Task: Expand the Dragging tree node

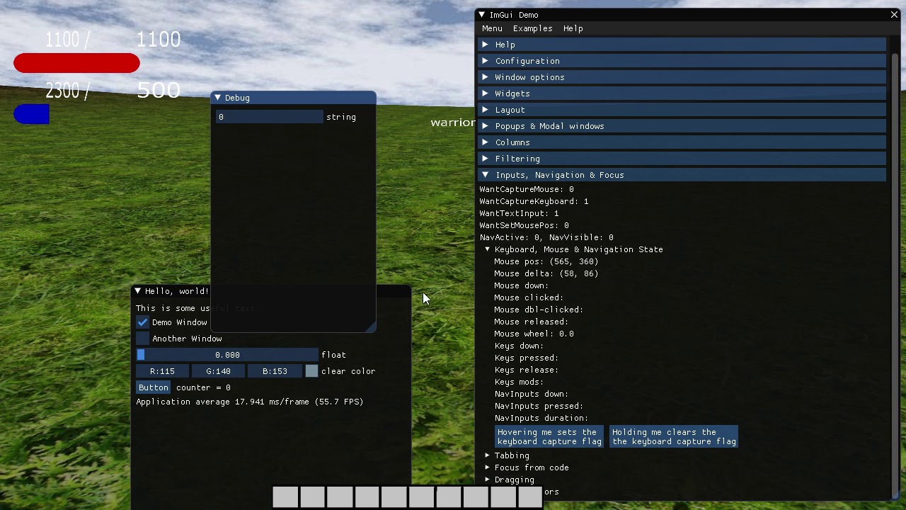Action: coord(510,480)
